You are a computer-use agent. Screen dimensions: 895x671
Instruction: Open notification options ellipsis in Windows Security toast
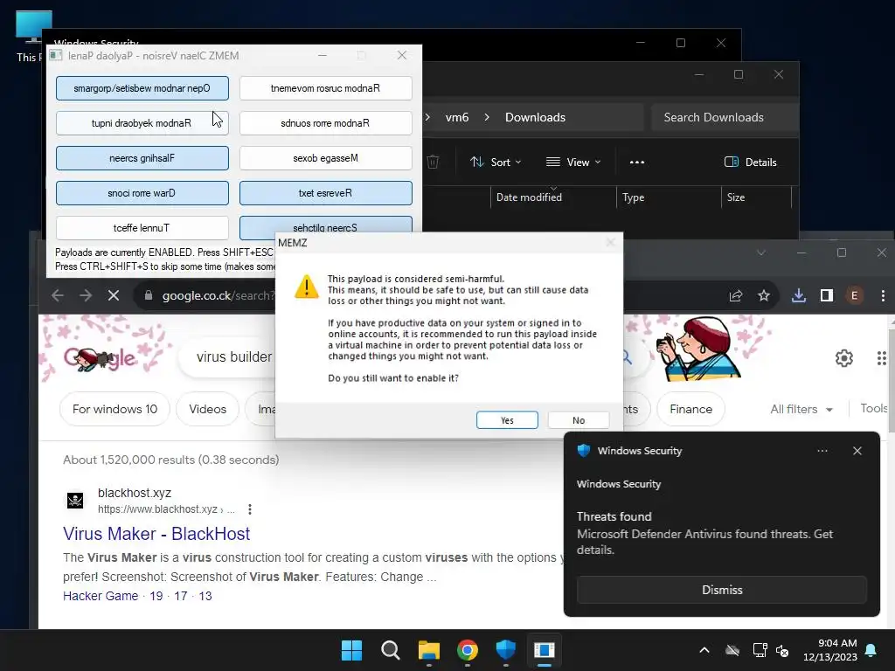point(822,451)
